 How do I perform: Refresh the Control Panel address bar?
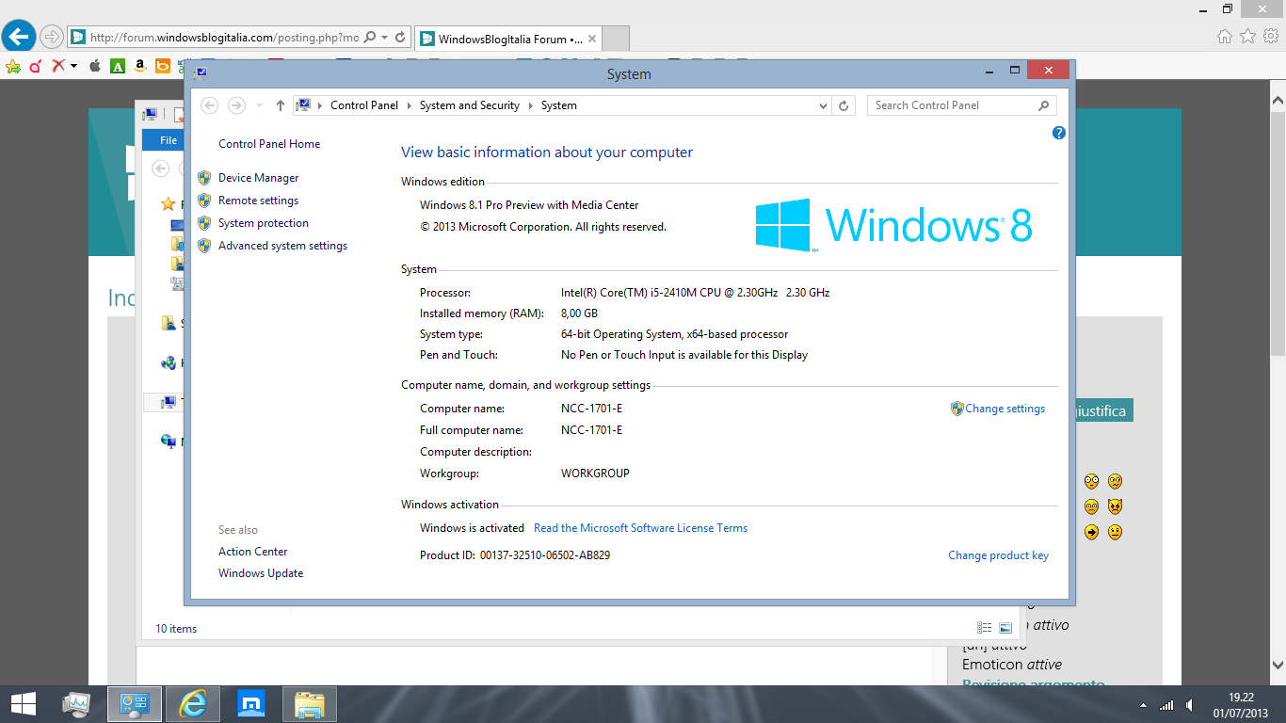[844, 105]
